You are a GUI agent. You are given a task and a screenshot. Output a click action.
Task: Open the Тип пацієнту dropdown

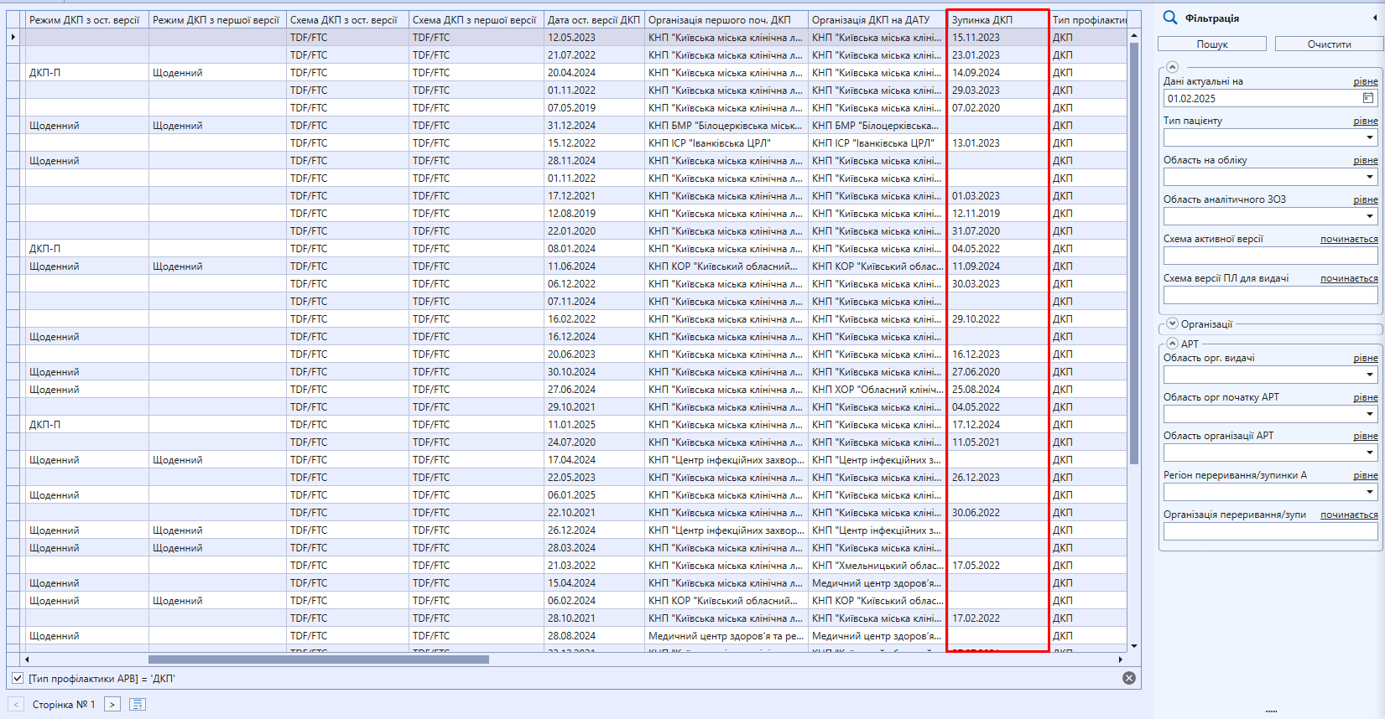click(1370, 137)
